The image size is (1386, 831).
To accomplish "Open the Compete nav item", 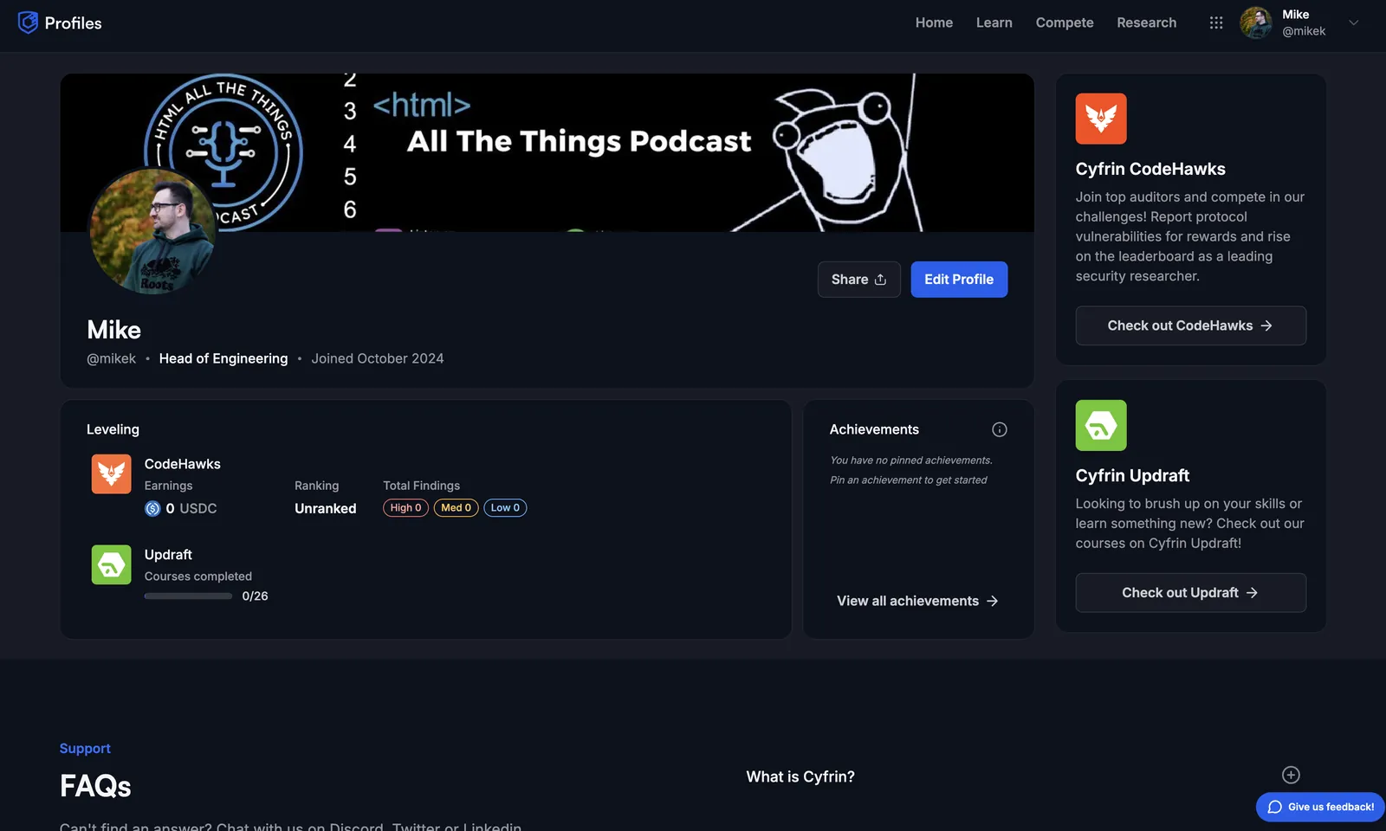I will (1065, 23).
